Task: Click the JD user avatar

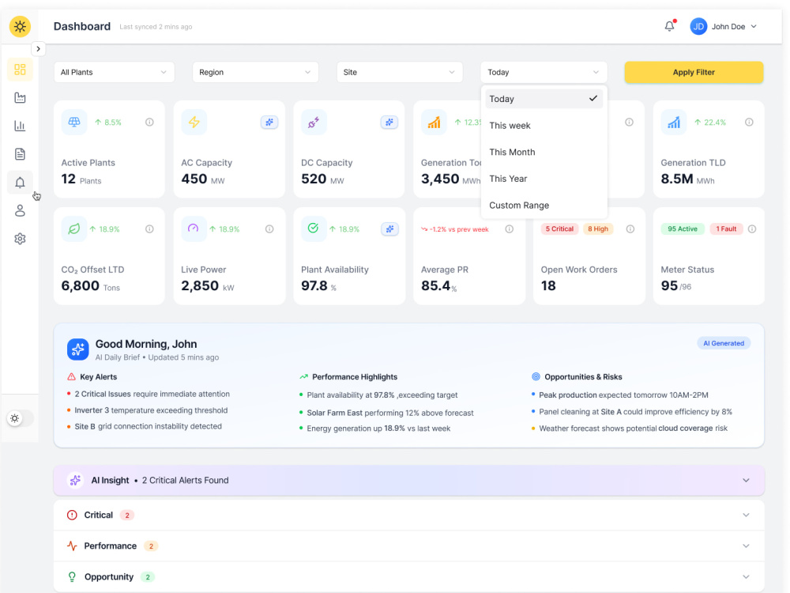Action: coord(698,27)
